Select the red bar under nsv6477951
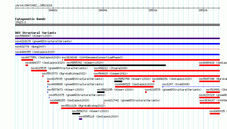Viewport: 227px width, 129px height. click(27, 60)
